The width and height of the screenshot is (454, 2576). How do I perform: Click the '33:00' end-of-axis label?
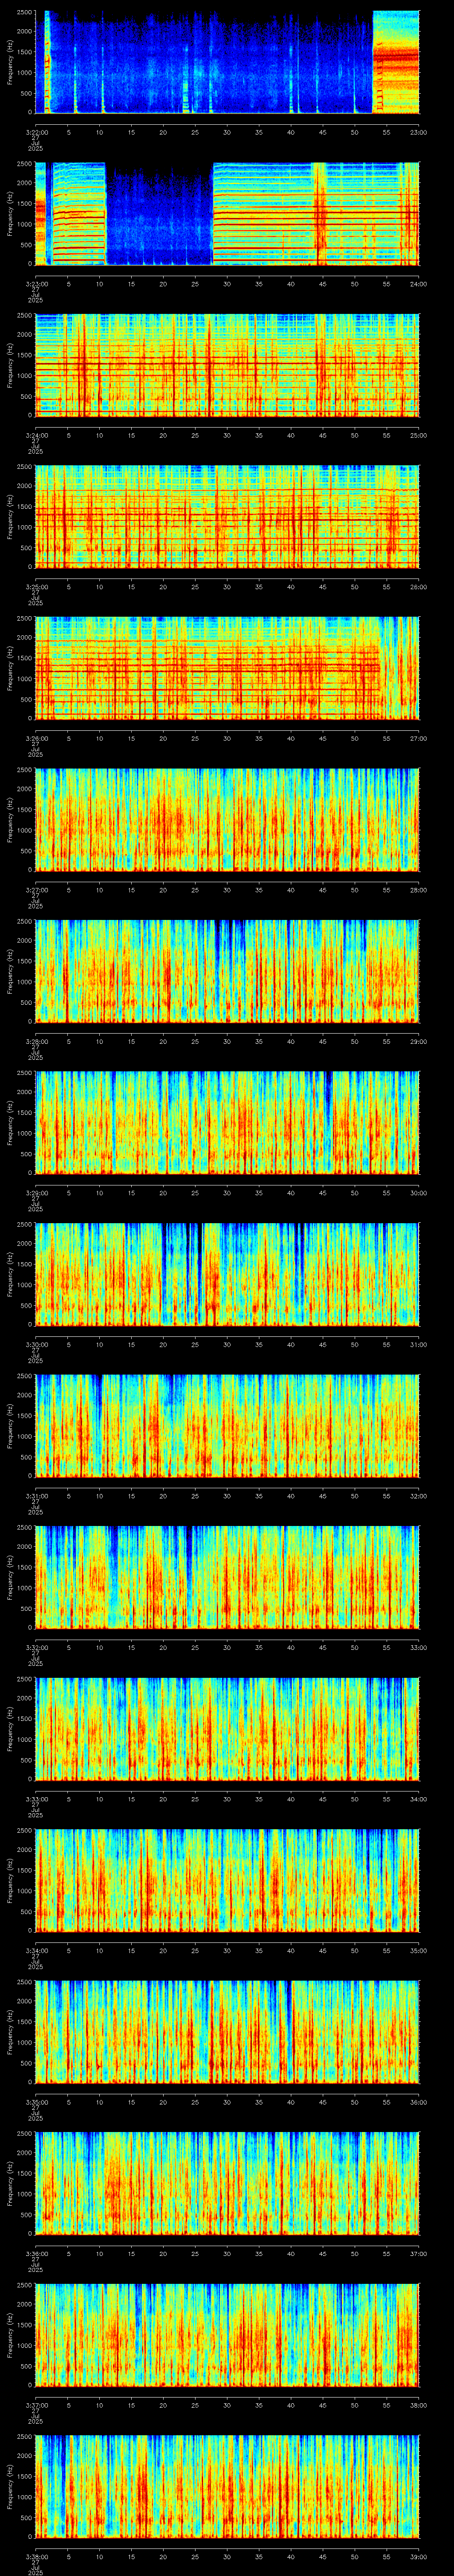(x=418, y=1647)
